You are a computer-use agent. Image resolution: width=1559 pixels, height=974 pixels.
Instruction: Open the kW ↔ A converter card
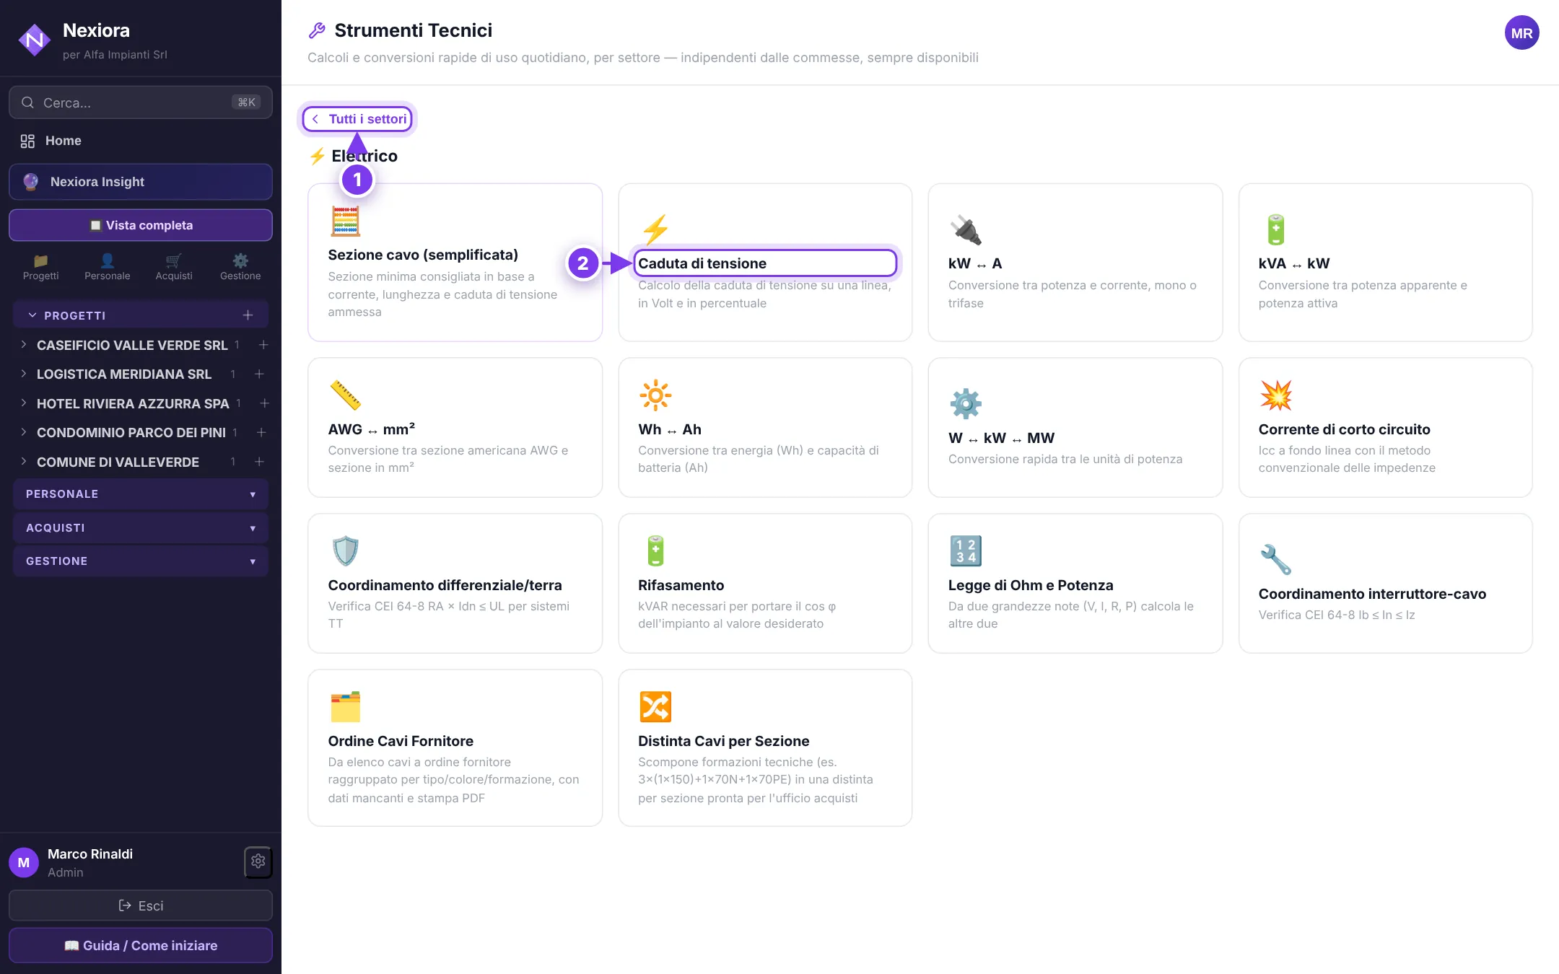click(x=1075, y=263)
